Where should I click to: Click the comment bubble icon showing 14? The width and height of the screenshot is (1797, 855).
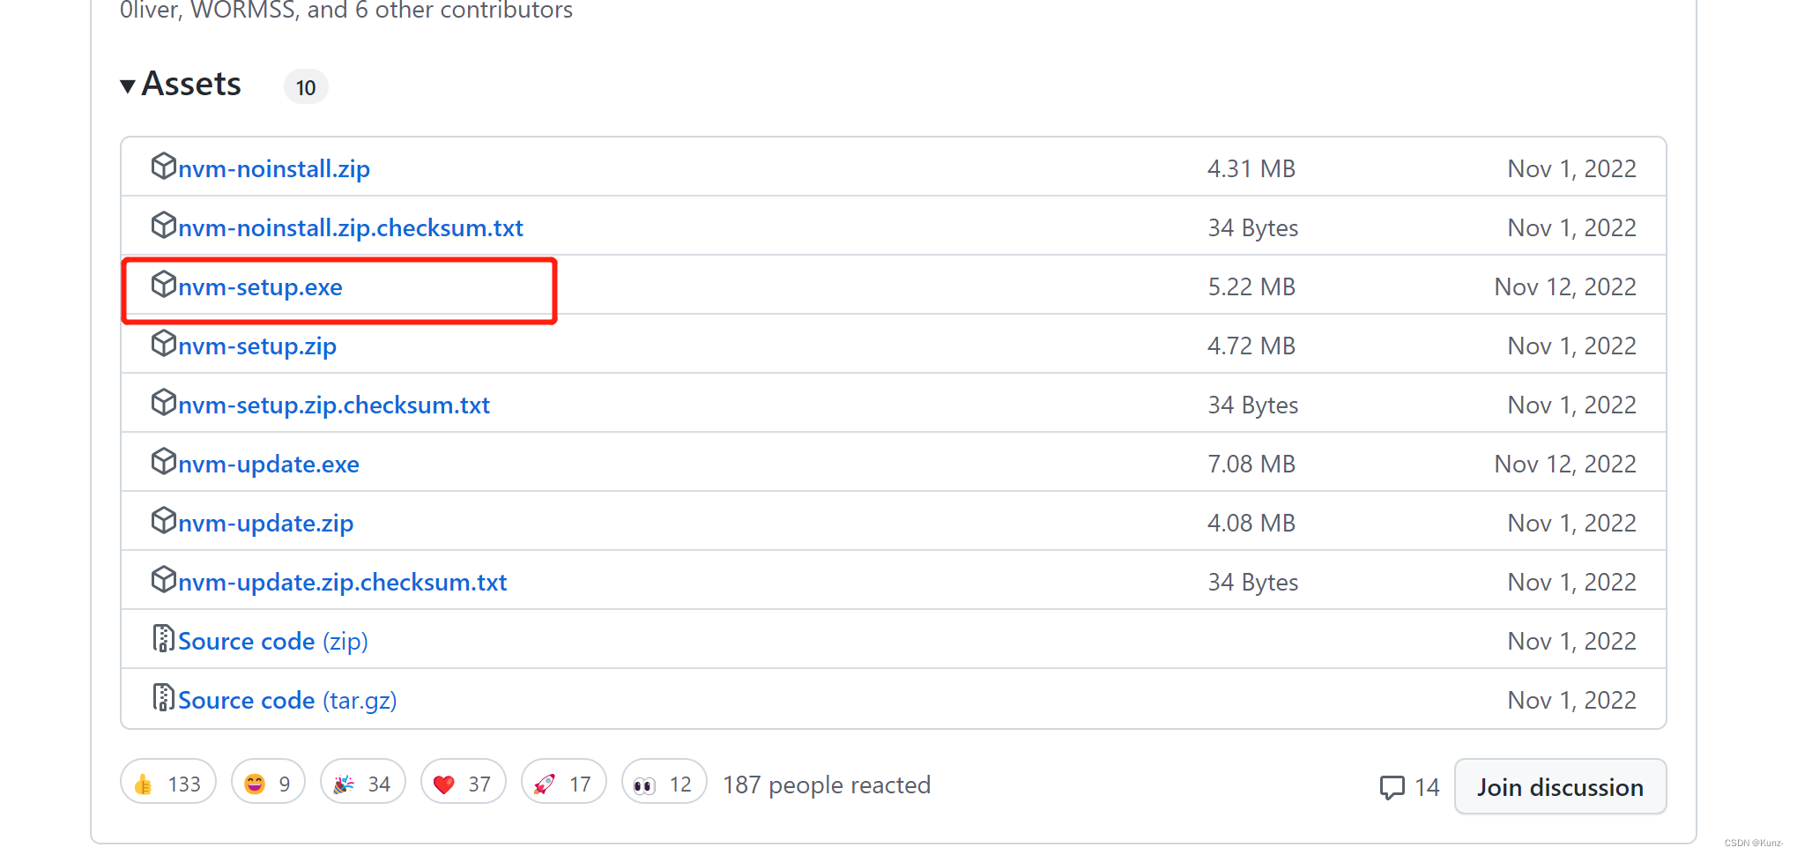click(1392, 787)
